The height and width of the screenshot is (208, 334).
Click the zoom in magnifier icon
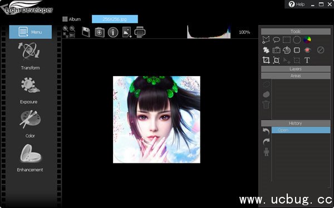(66, 28)
